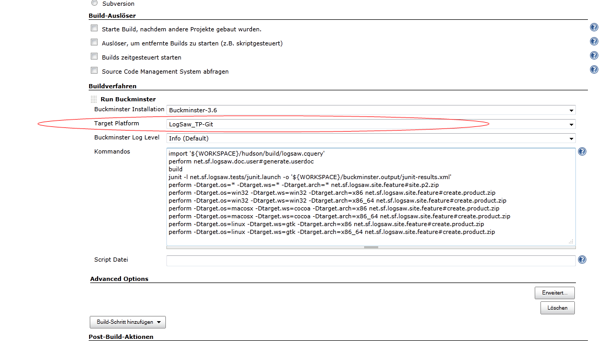Click the command line ending 'site.p2.zip'
Screen dimensions: 602x341
click(x=304, y=185)
